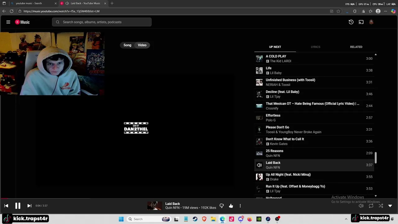
Task: Play Life by Lil Baby in queue
Action: point(314,70)
